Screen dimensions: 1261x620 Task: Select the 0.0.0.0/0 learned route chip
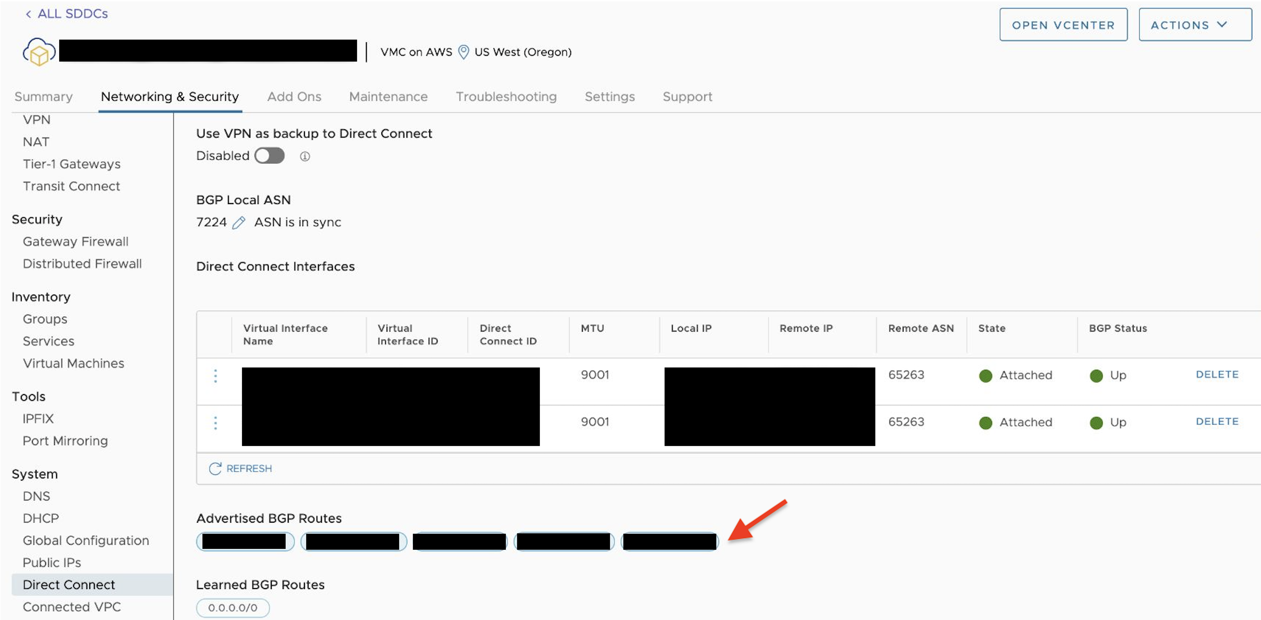click(x=233, y=608)
